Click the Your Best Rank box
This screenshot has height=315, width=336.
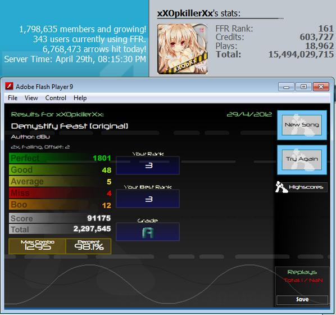[148, 199]
